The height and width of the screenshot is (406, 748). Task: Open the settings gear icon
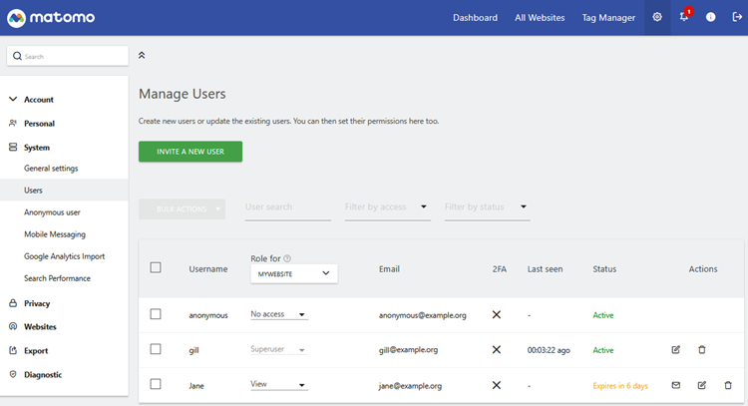(657, 17)
